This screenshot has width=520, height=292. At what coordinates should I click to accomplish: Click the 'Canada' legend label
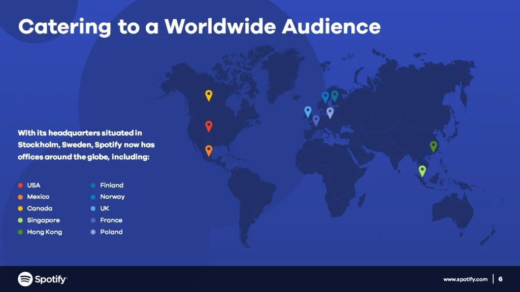pos(40,208)
